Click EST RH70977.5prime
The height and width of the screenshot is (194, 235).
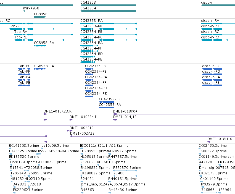(x=110, y=154)
